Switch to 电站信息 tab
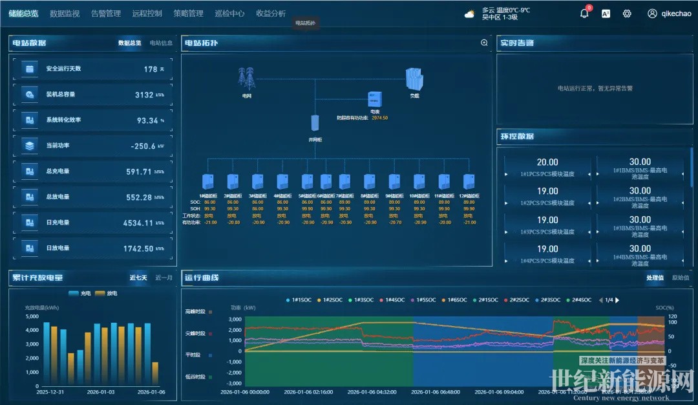This screenshot has height=405, width=698. coord(161,43)
